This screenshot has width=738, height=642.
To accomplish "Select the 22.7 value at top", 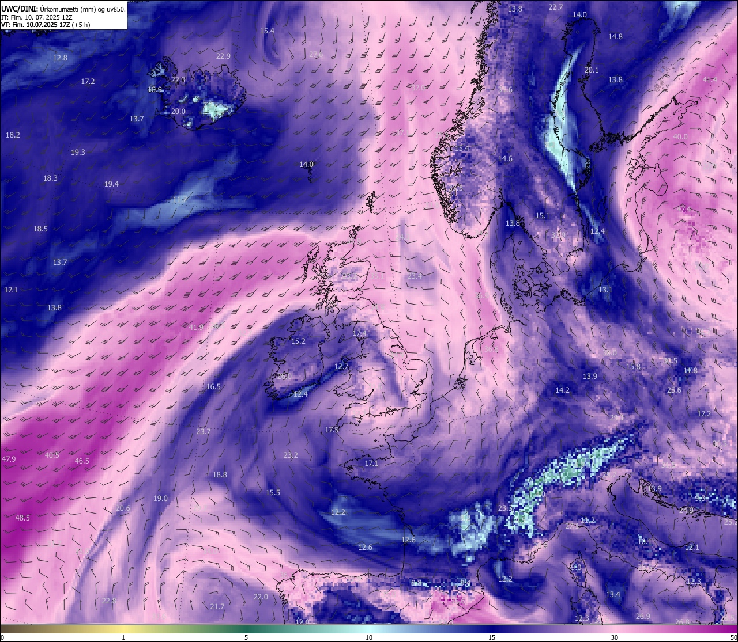I will coord(555,7).
